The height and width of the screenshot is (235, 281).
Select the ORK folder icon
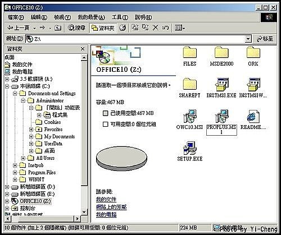coord(253,53)
